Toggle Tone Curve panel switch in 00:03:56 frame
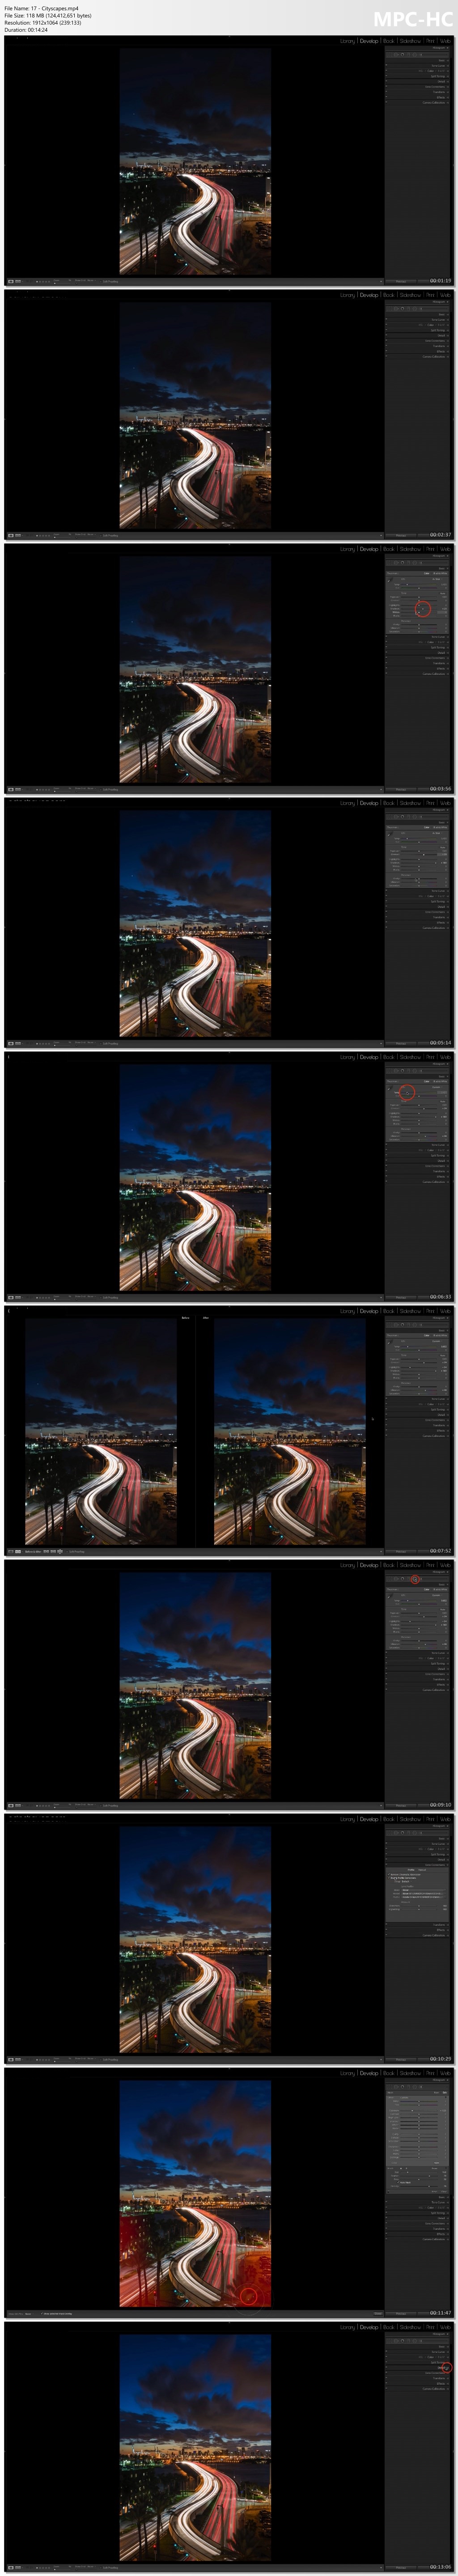458x2576 pixels. (x=387, y=636)
